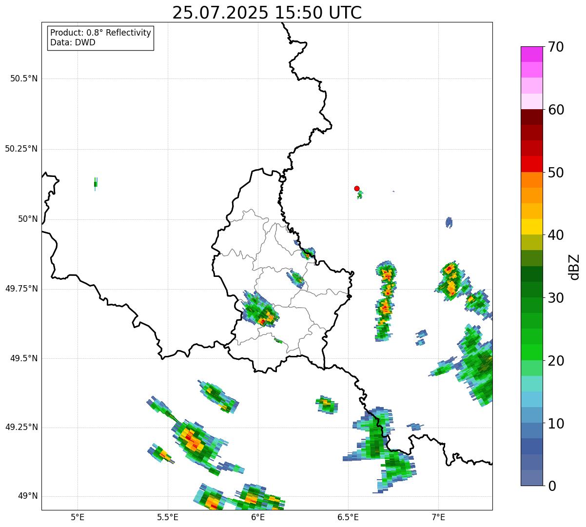Click the 50 colorbar tick label
The width and height of the screenshot is (586, 527).
(x=556, y=173)
